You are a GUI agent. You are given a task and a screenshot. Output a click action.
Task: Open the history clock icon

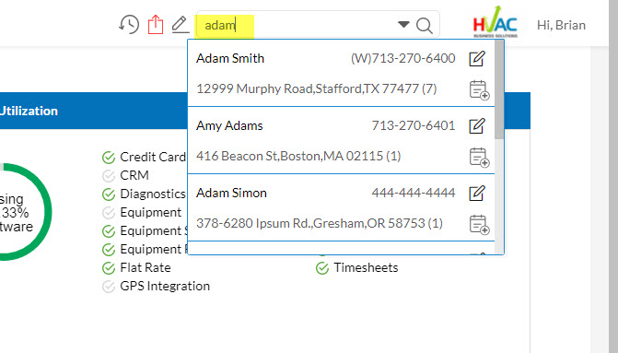click(x=129, y=25)
